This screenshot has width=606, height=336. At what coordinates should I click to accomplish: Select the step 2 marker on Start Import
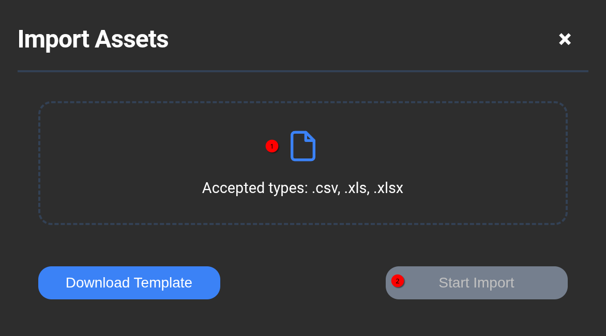[398, 281]
